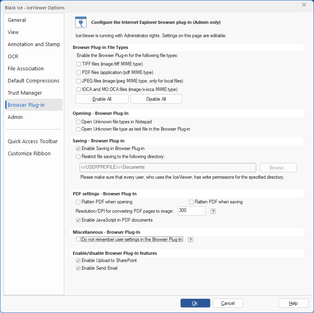Switch to the View options page
Screen dimensions: 314x313
34,32
